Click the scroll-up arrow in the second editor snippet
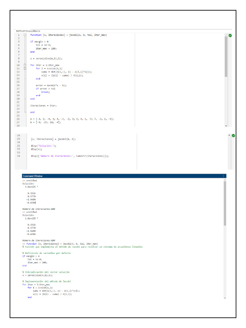This screenshot has width=246, height=328. [229, 135]
